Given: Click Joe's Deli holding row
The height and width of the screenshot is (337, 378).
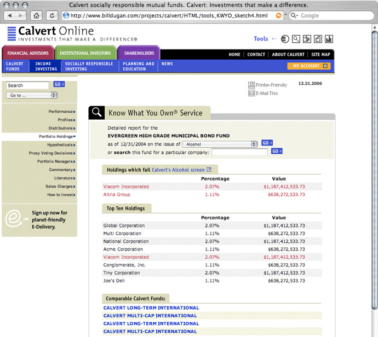Looking at the screenshot, I should tap(212, 281).
